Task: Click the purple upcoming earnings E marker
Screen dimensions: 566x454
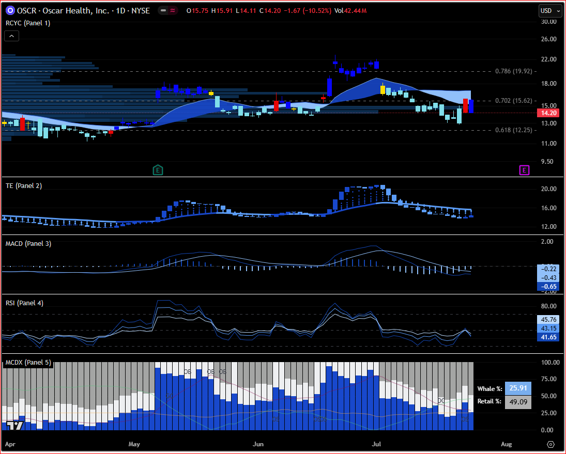Action: coord(524,170)
